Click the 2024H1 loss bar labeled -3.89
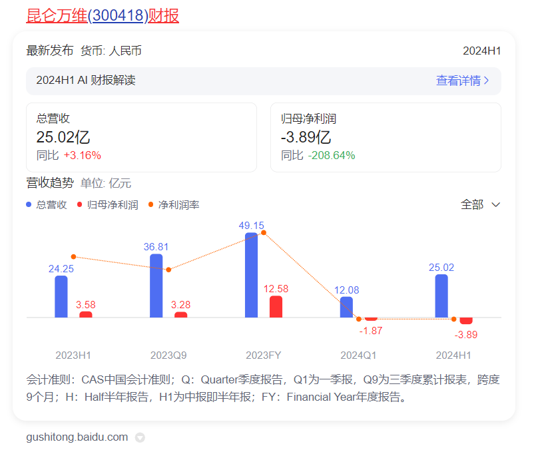The image size is (540, 450). (x=466, y=321)
